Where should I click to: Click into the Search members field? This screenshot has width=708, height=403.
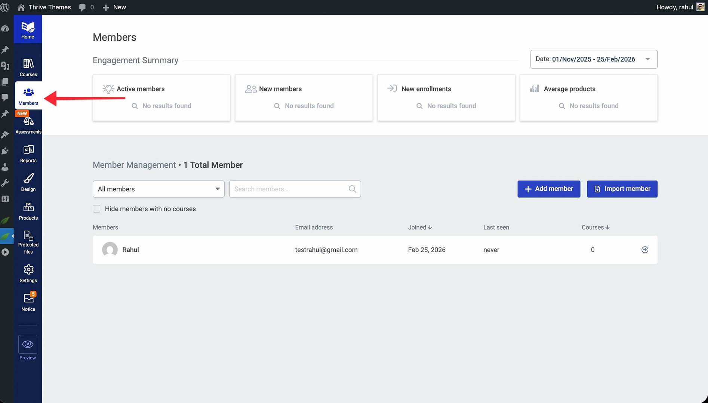290,189
